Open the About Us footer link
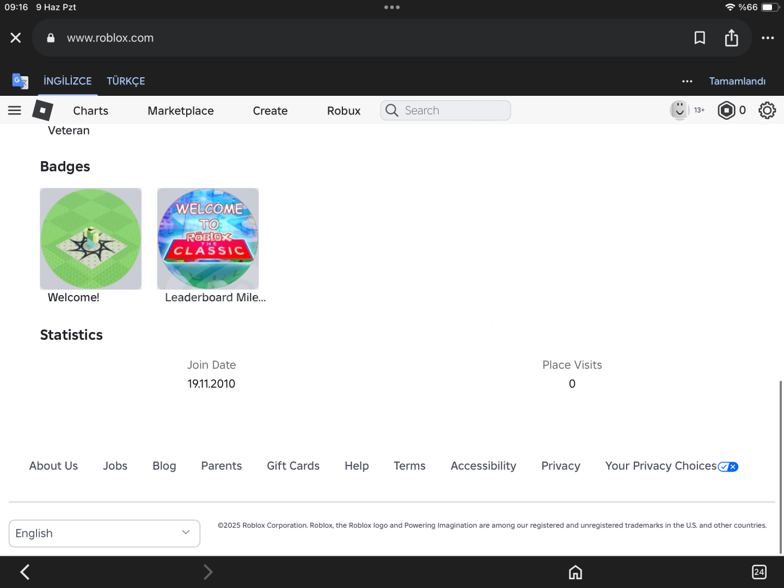Viewport: 784px width, 588px height. click(x=53, y=466)
